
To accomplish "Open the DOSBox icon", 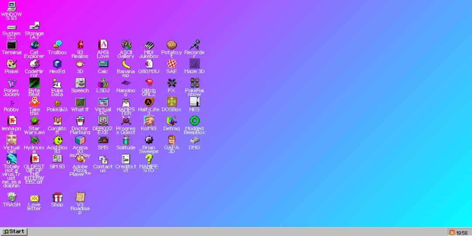I will (171, 102).
